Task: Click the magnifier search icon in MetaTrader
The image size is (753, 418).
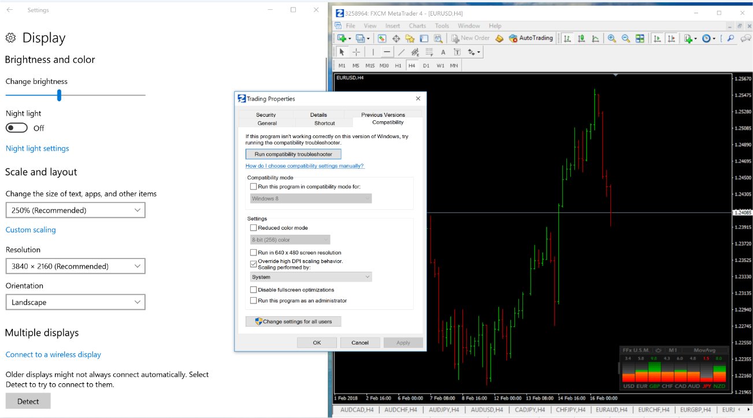Action: (730, 38)
